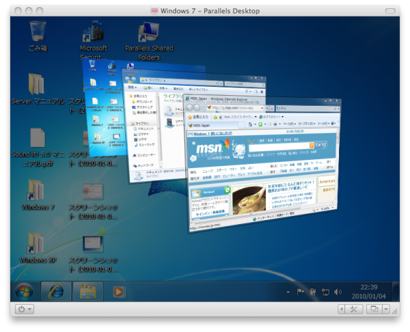Open Internet Explorer from the taskbar
The image size is (410, 332).
pos(56,292)
